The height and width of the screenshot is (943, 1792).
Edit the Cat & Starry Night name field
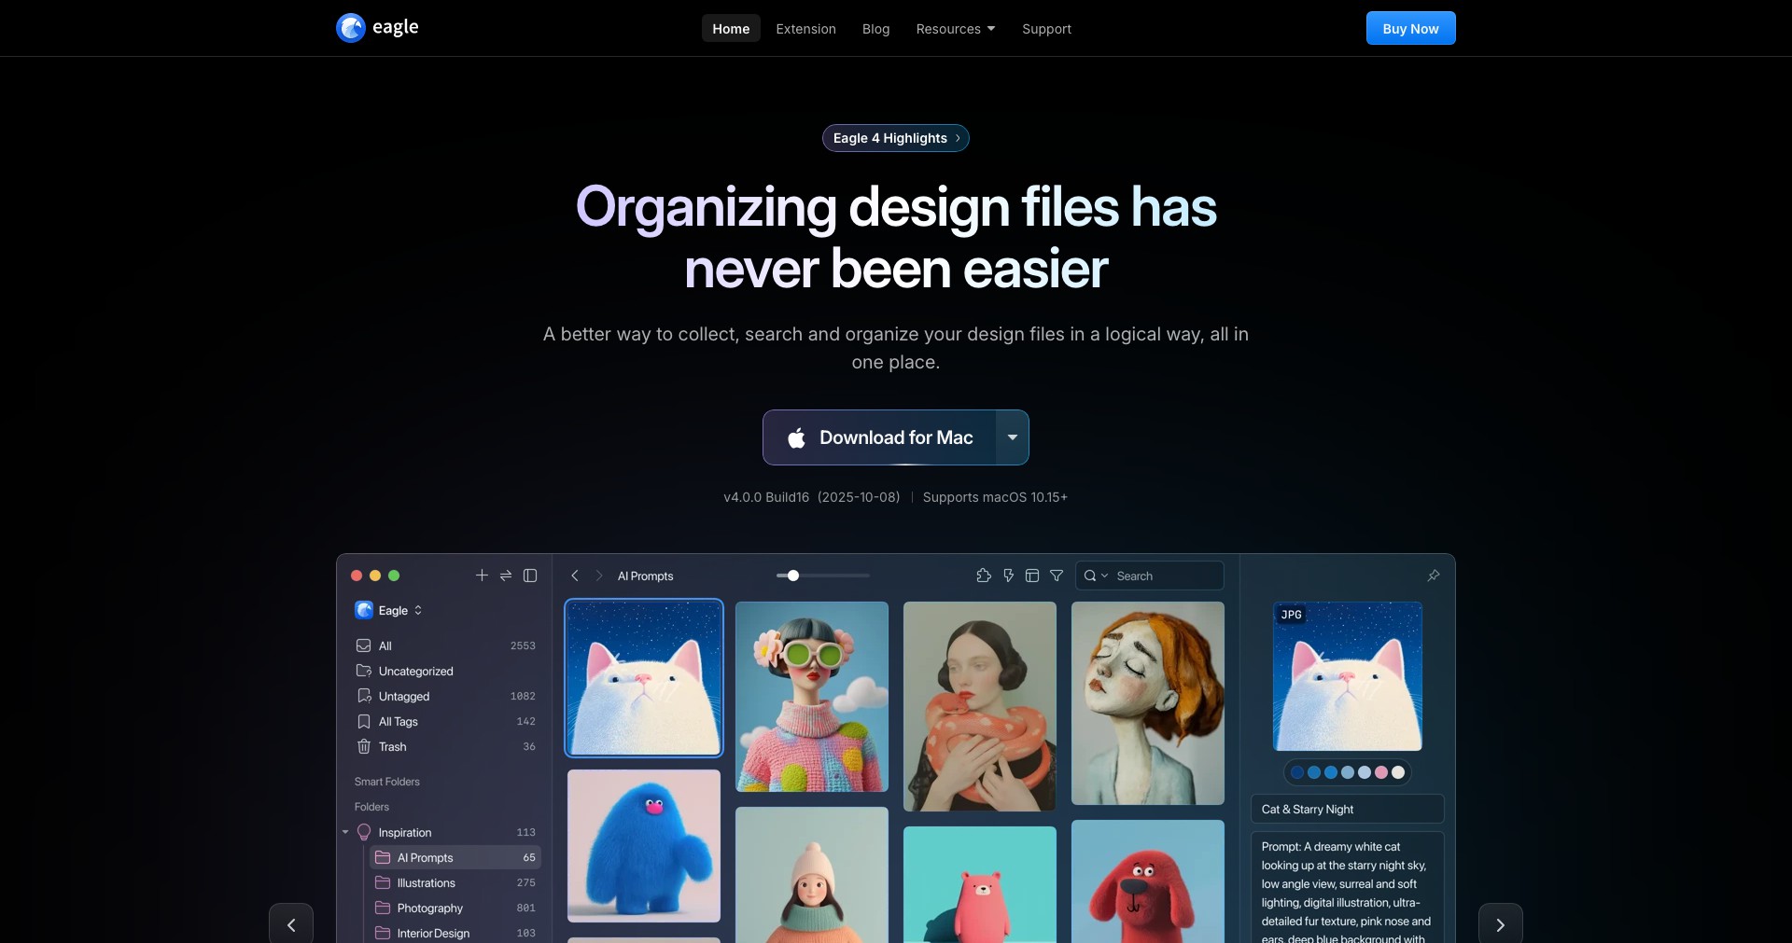[x=1348, y=809]
